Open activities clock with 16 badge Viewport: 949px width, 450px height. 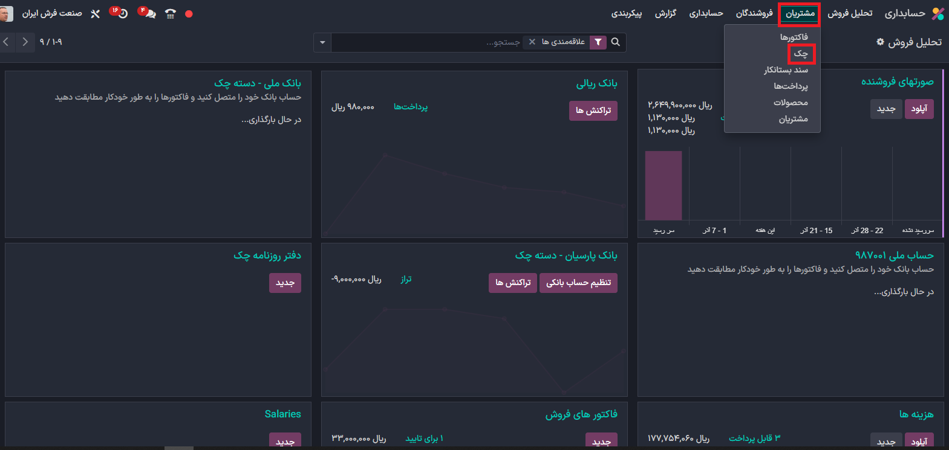coord(122,14)
